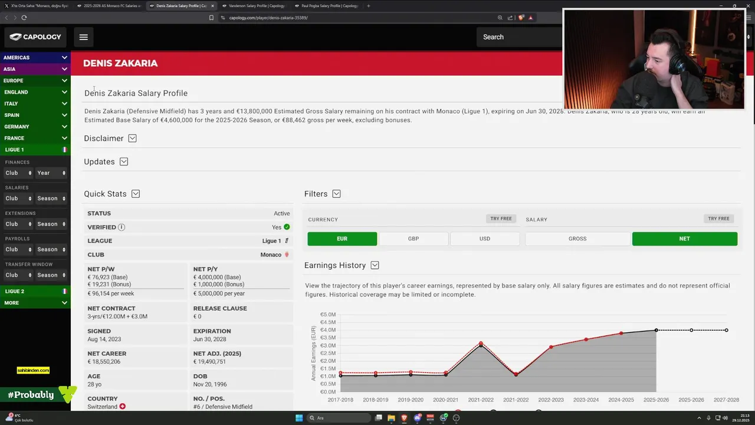Click Brave browser taskbar icon
The height and width of the screenshot is (425, 755).
coord(405,418)
